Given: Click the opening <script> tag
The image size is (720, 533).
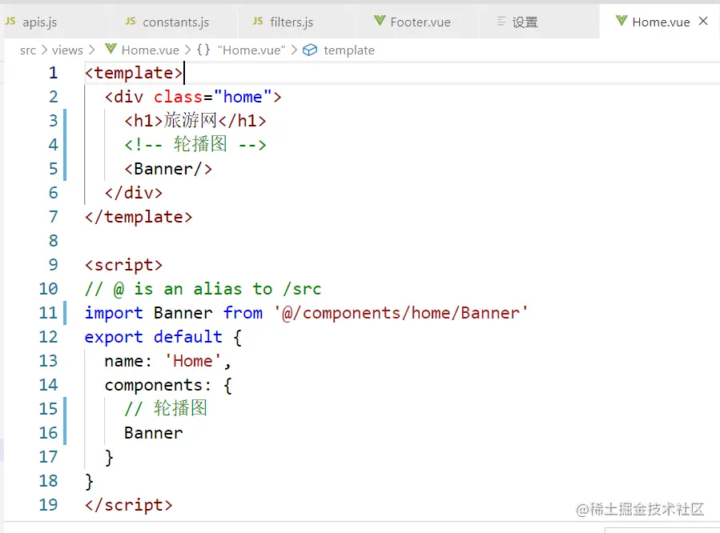Looking at the screenshot, I should pos(123,265).
